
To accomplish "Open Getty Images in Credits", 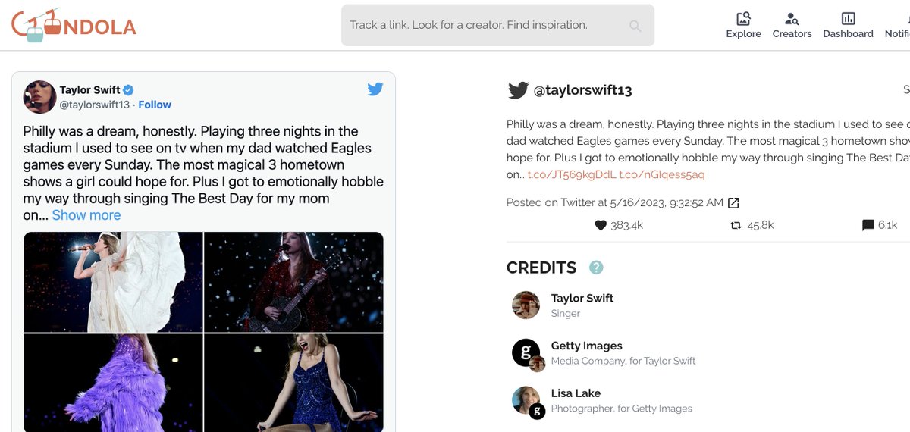I will [586, 346].
